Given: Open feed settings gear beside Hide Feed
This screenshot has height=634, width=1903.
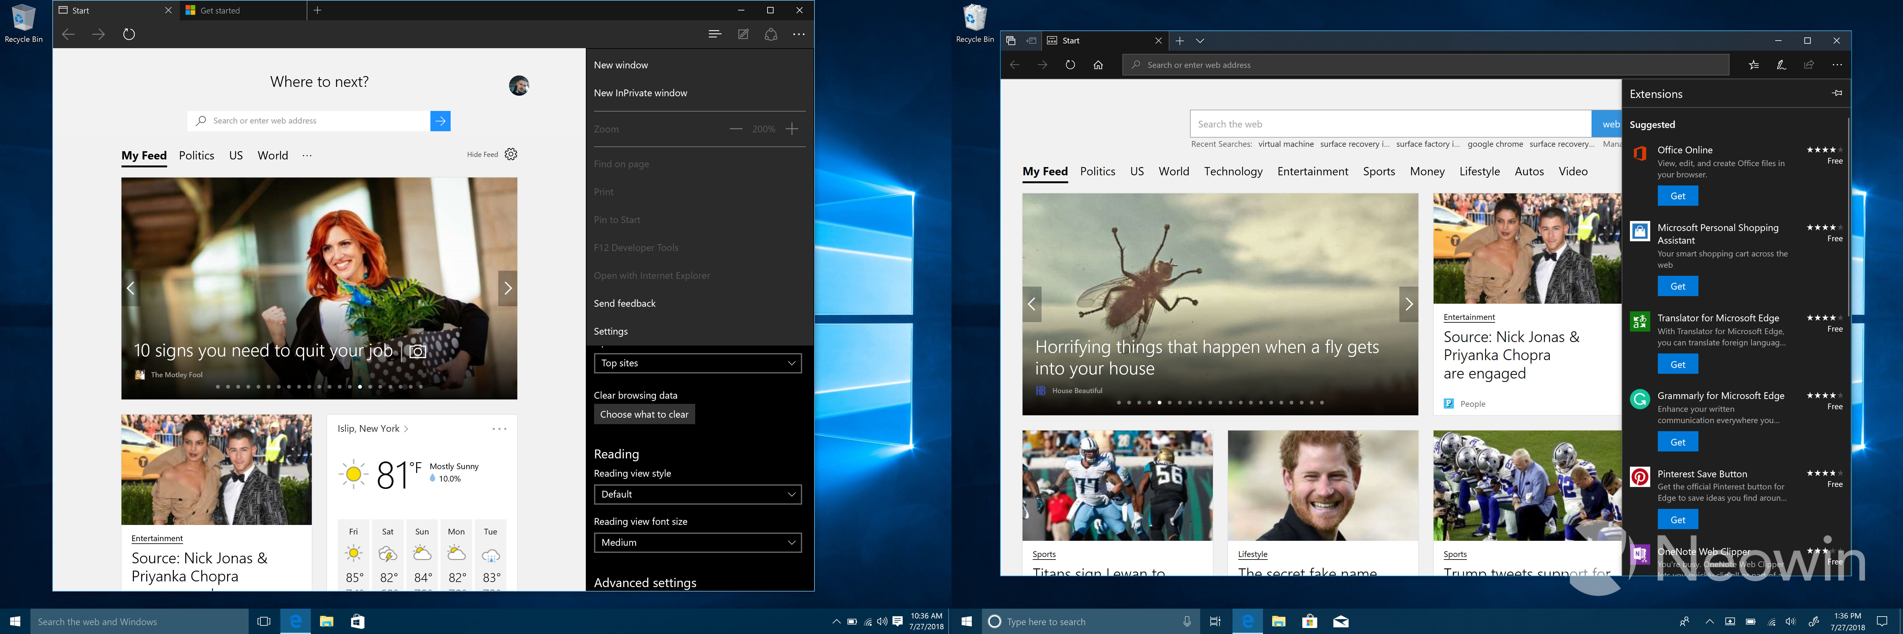Looking at the screenshot, I should tap(511, 154).
